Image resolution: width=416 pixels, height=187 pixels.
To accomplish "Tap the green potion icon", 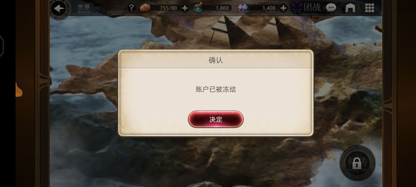I will [198, 8].
